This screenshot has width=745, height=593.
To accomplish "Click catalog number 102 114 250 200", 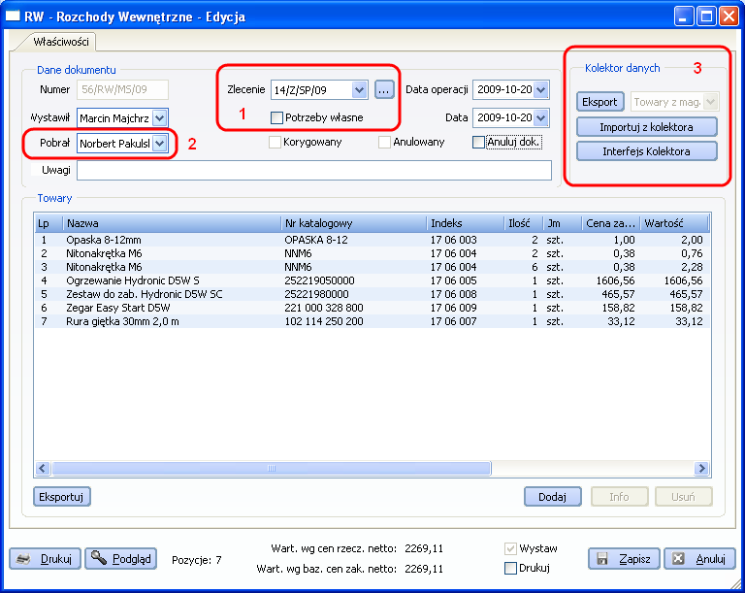I will pyautogui.click(x=324, y=321).
